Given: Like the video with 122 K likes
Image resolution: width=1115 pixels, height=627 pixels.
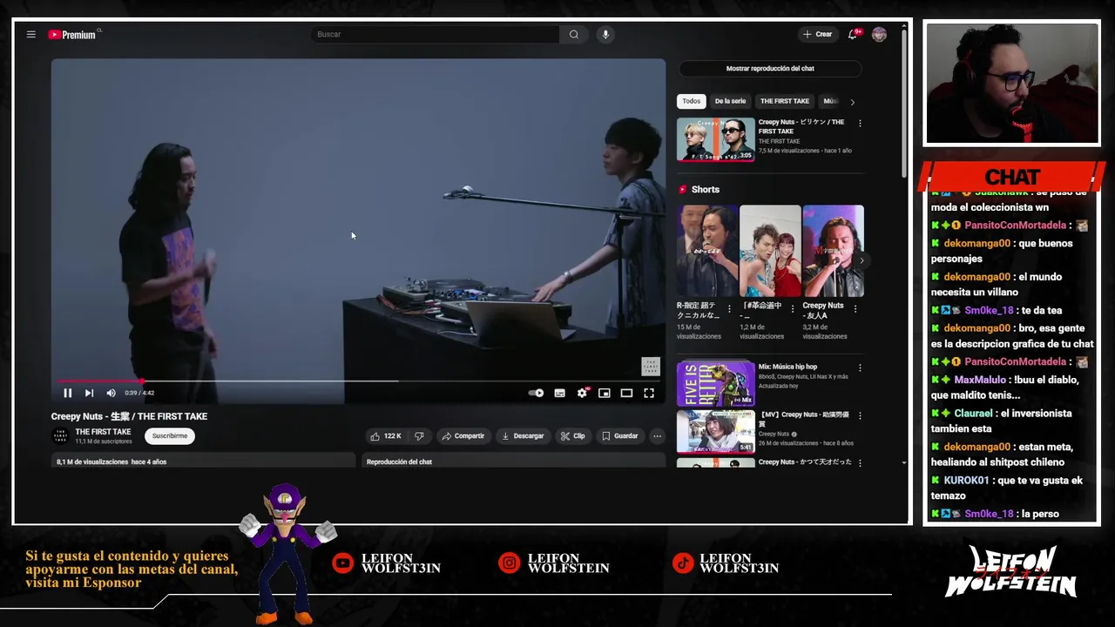Looking at the screenshot, I should coord(386,436).
